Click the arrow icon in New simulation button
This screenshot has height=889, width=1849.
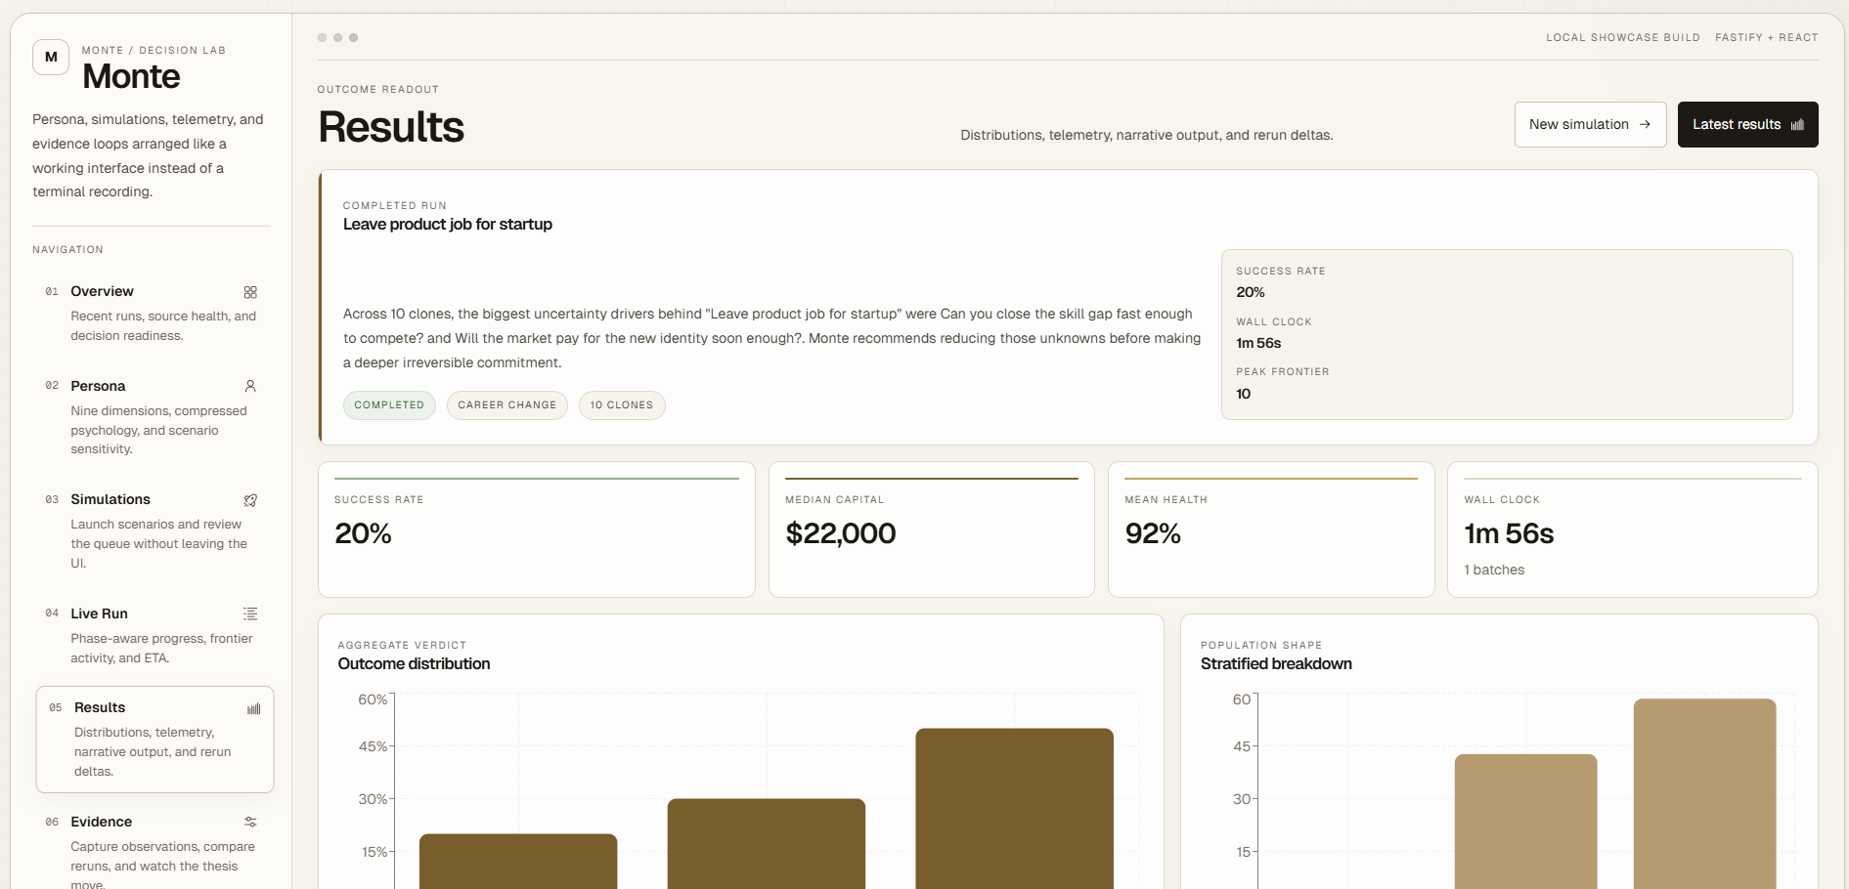coord(1645,125)
